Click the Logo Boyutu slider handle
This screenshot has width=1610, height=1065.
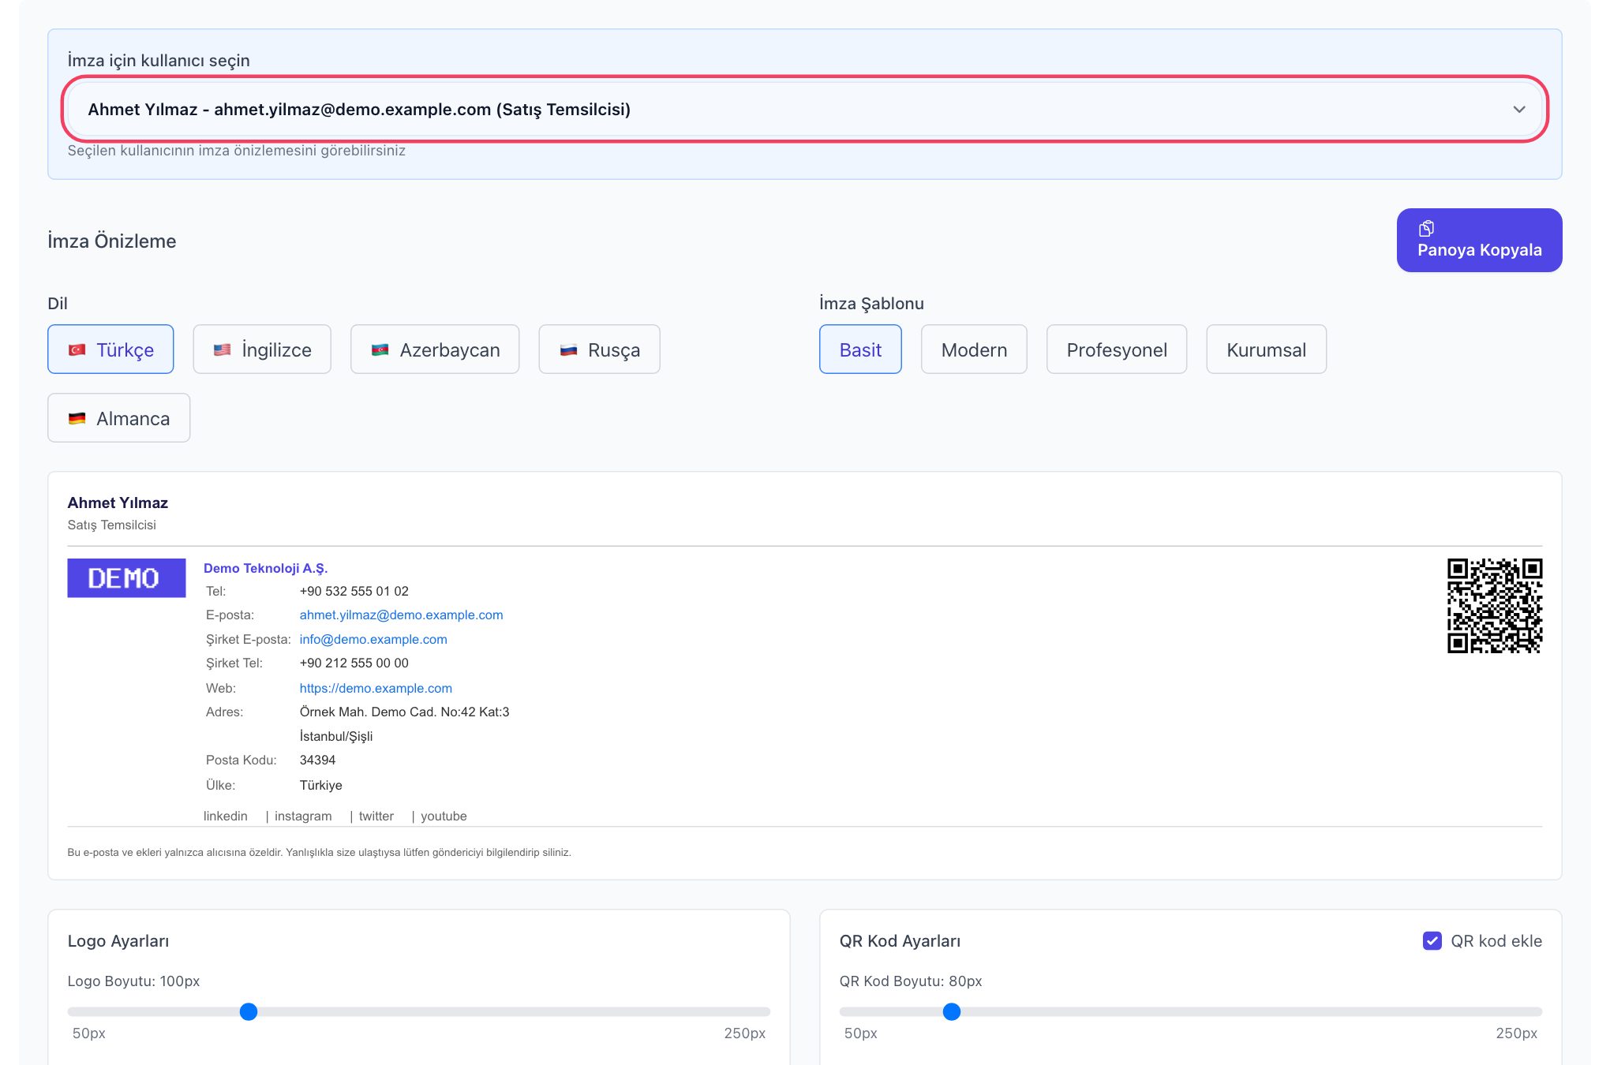click(249, 1012)
